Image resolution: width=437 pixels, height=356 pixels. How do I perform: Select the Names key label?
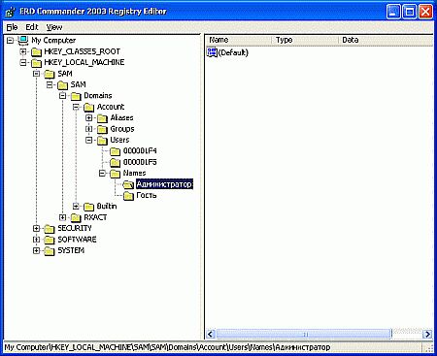pyautogui.click(x=134, y=174)
